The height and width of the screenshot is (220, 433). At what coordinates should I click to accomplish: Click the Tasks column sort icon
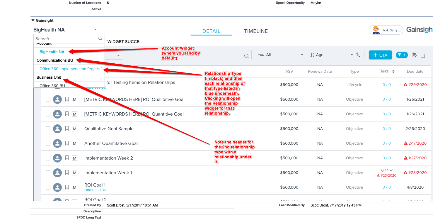[x=393, y=71]
